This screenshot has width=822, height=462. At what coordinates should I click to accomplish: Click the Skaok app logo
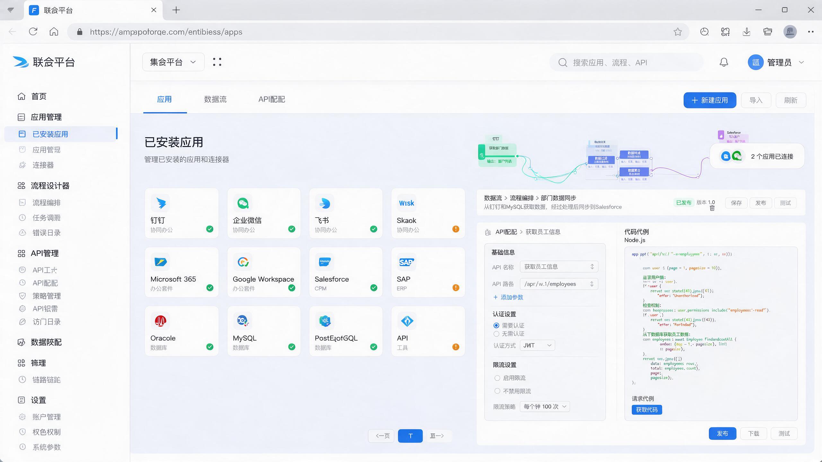pos(407,203)
